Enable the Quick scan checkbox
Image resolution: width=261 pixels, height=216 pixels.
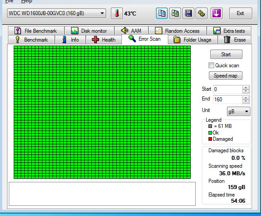tap(211, 65)
